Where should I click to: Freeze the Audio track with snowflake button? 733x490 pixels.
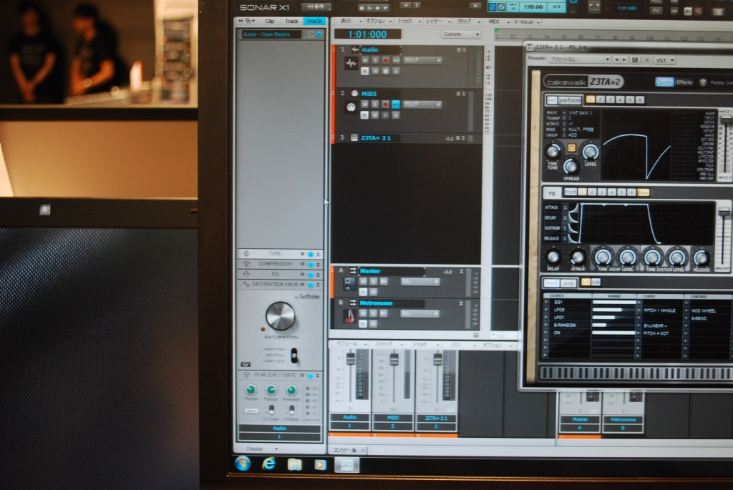pos(385,71)
